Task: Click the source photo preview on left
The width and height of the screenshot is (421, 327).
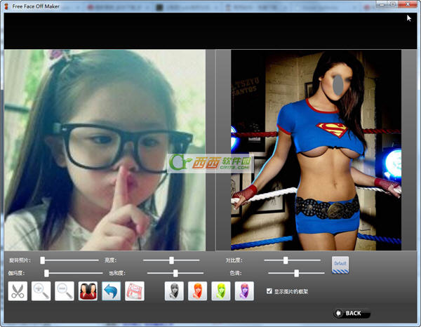Action: point(105,150)
